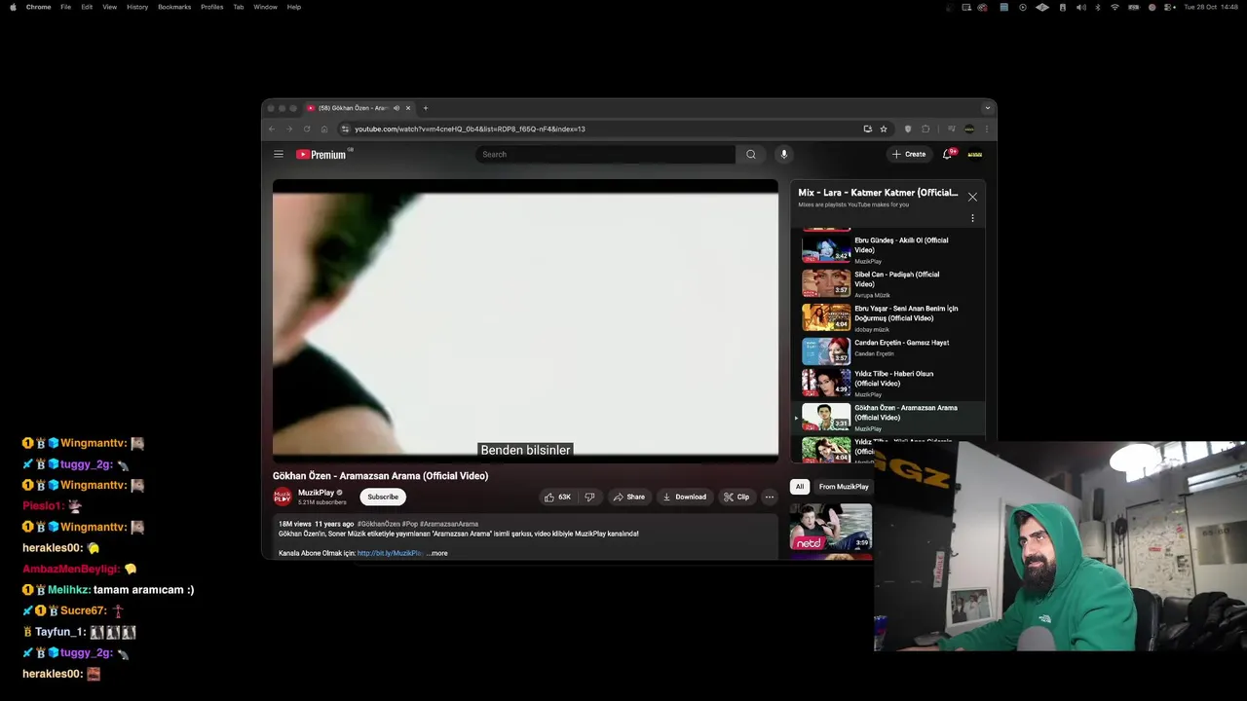Play Ebru Gündeş - Akıllı Ol from mix

point(888,249)
